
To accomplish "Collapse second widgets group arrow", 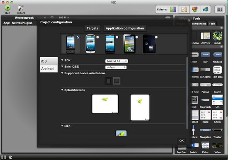I will 221,47.
